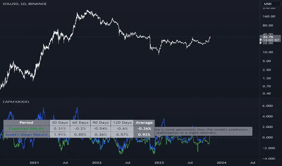Click the green Expected Return row label

(26, 129)
